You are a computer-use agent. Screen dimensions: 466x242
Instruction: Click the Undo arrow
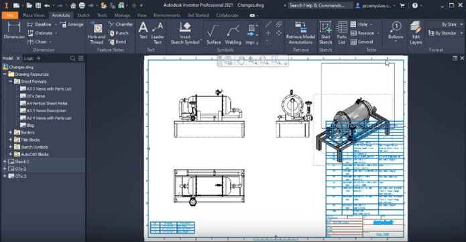[47, 5]
